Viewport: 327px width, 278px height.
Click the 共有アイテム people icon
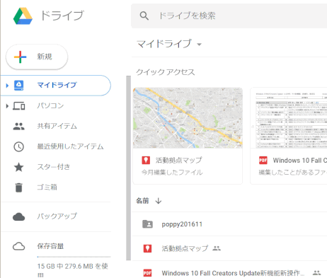coord(18,127)
